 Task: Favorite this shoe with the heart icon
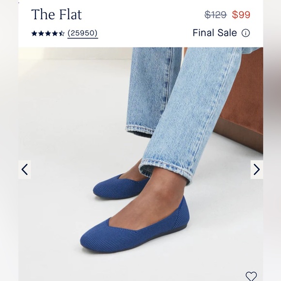click(251, 276)
